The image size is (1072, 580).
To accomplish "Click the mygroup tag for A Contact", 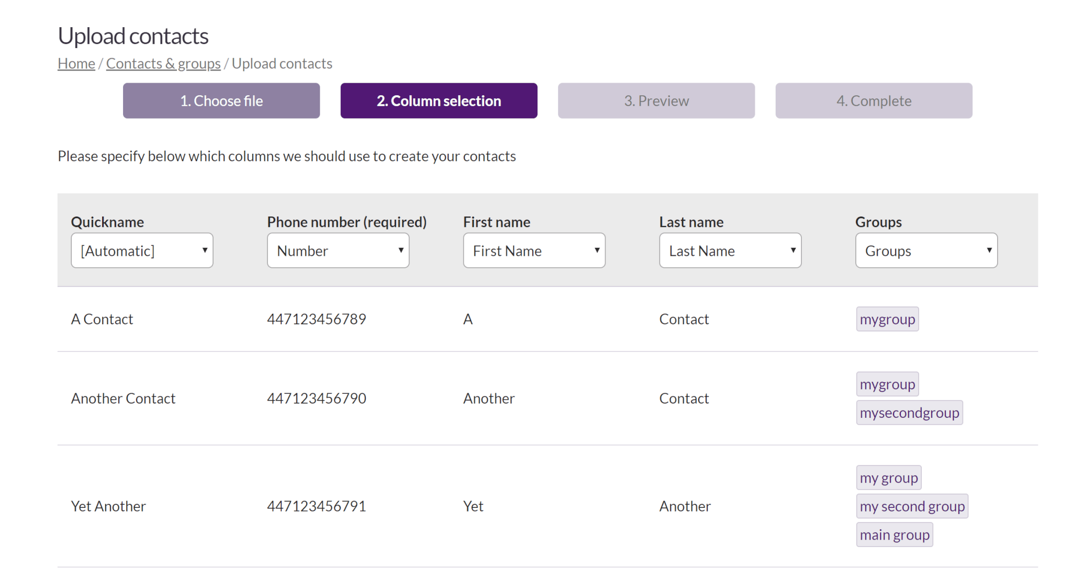I will click(887, 319).
